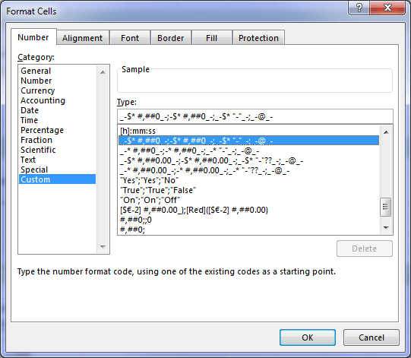This screenshot has height=358, width=411.
Task: Pick the Special category
Action: [x=57, y=169]
